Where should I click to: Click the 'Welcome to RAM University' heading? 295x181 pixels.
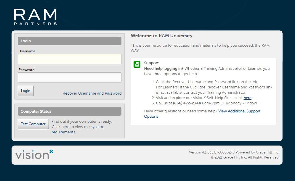click(x=161, y=35)
